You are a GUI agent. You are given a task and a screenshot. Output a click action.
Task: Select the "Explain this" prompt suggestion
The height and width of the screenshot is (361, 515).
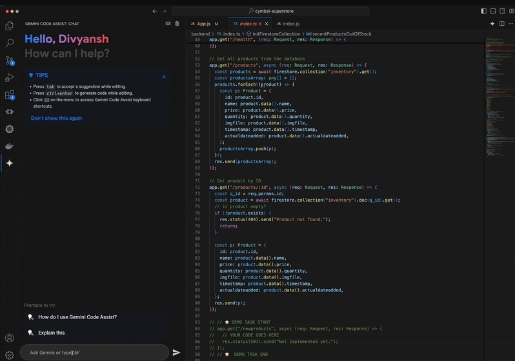tap(52, 333)
